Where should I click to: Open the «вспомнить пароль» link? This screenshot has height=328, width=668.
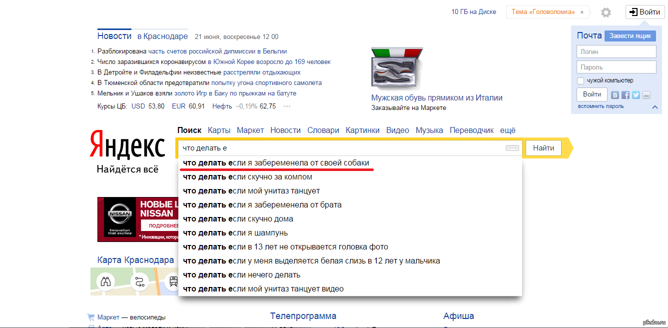point(601,106)
